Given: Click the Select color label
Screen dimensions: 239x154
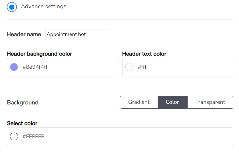Looking at the screenshot, I should [x=22, y=123].
